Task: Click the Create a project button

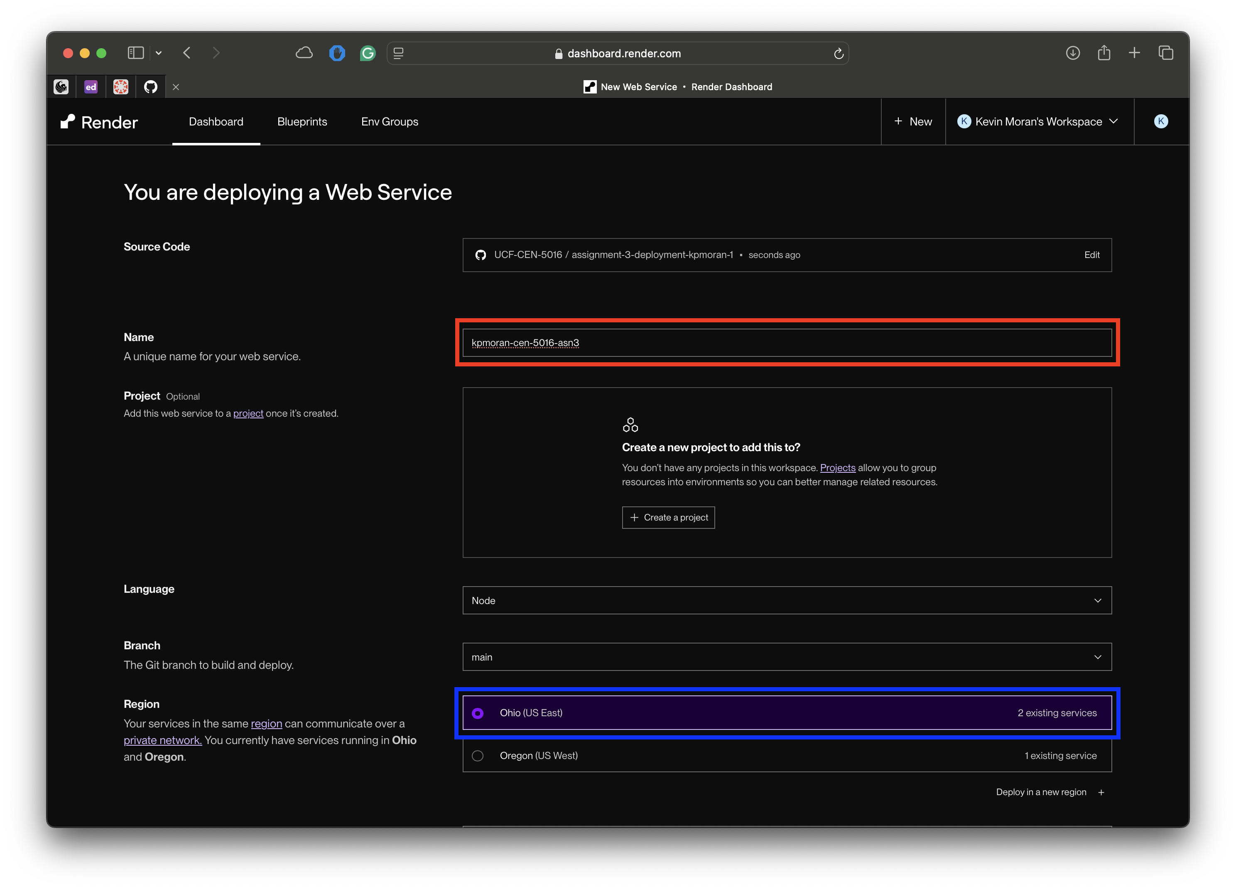Action: coord(668,517)
